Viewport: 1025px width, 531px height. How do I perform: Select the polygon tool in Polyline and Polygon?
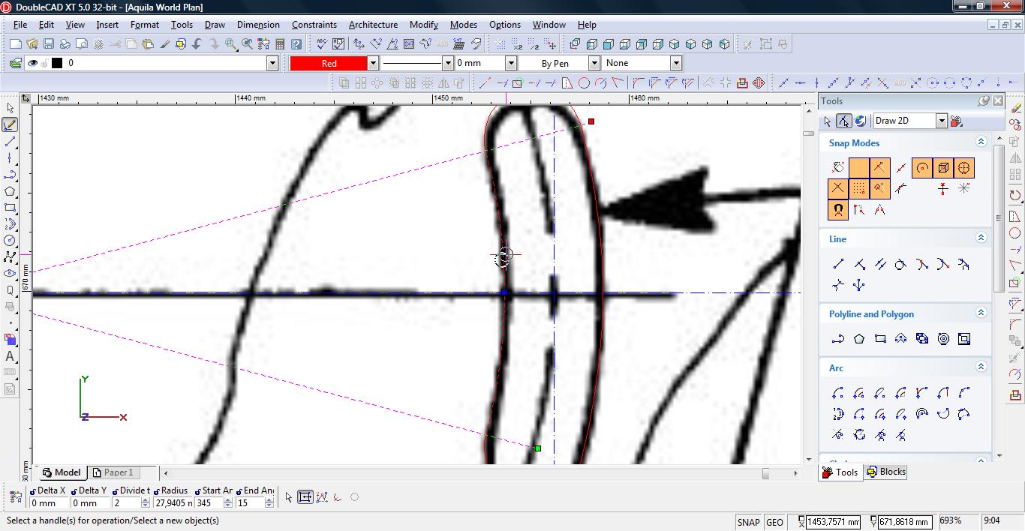pyautogui.click(x=859, y=339)
